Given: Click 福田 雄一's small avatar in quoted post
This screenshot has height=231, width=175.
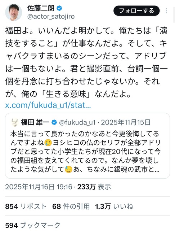Looking at the screenshot, I should coord(15,122).
